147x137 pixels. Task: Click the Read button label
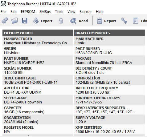[83, 21]
